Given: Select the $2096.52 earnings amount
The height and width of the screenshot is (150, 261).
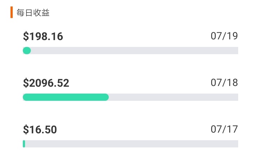Looking at the screenshot, I should [x=46, y=83].
